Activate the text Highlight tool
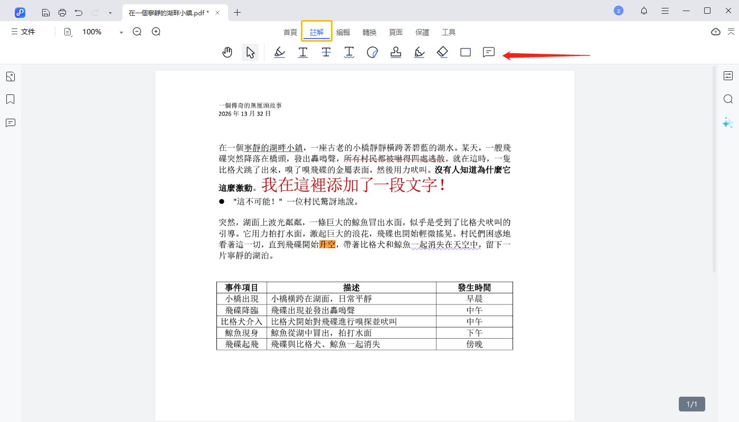 [x=279, y=52]
